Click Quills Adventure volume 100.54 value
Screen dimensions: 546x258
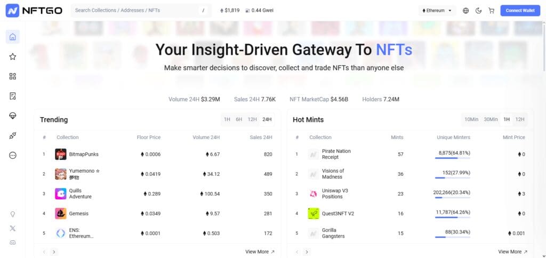point(210,193)
